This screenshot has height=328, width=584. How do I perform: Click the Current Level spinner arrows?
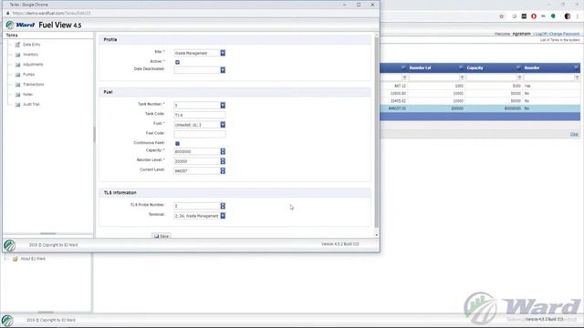pyautogui.click(x=223, y=170)
